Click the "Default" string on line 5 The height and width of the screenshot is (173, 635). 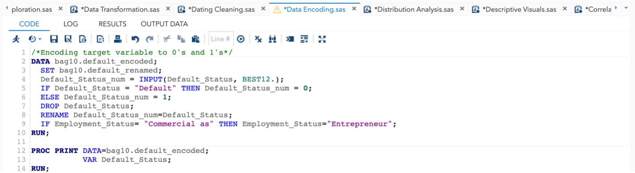point(155,88)
